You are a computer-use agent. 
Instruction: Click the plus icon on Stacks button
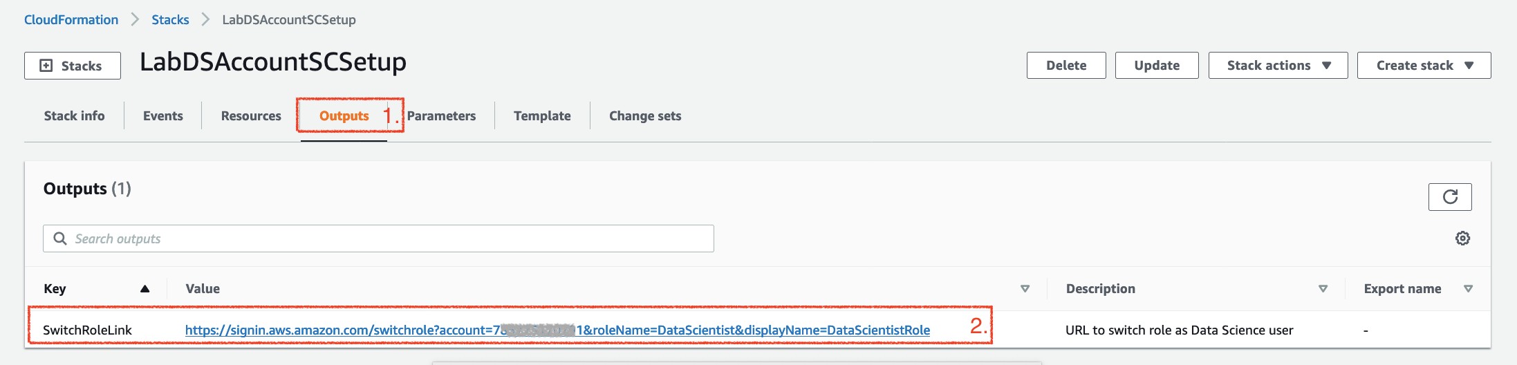point(46,66)
